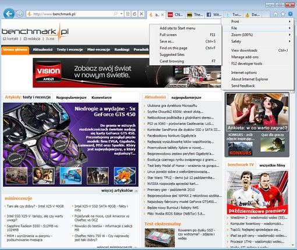Select Internet options from Tools menu
This screenshot has width=297, height=250.
point(244,73)
